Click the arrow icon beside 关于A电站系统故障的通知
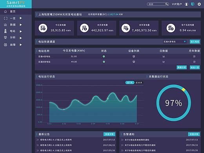This screenshot has width=204, height=153. click(122, 140)
